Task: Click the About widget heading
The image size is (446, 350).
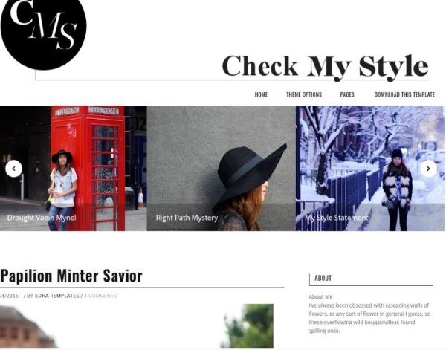Action: point(323,278)
